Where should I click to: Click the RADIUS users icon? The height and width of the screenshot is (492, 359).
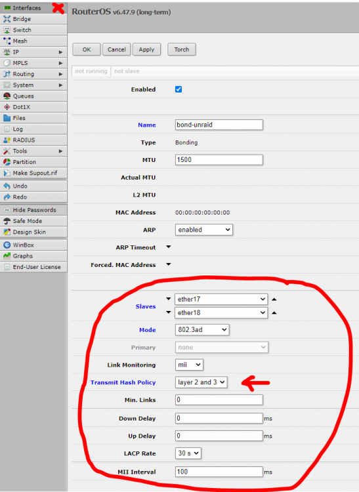pos(7,140)
